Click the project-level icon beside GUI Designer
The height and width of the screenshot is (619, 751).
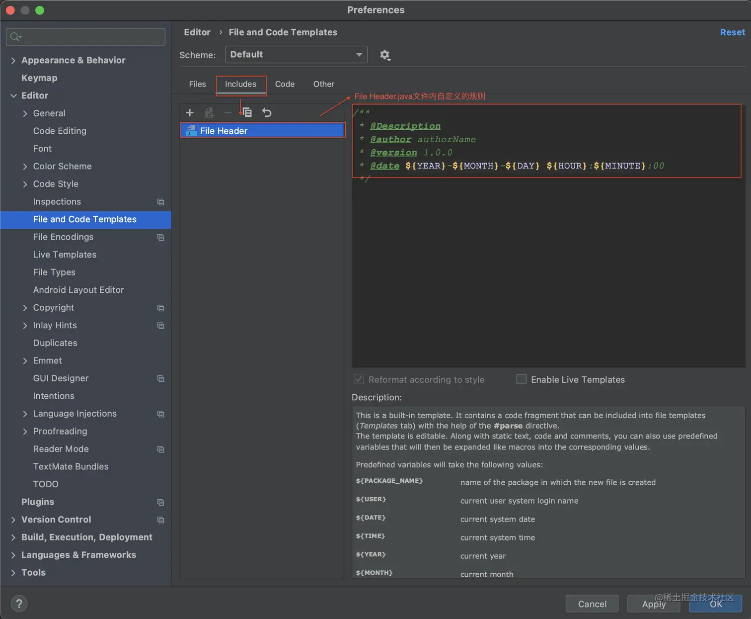pos(160,378)
